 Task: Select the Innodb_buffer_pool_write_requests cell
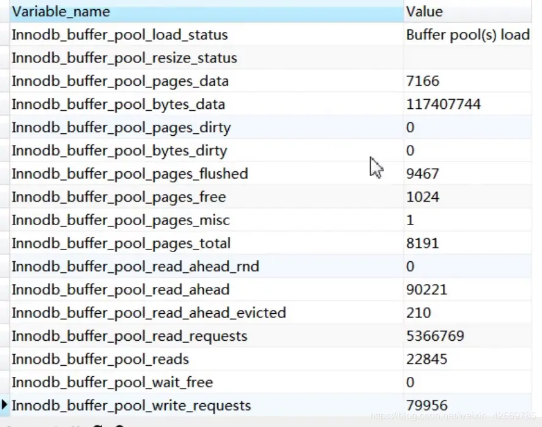[x=207, y=405]
